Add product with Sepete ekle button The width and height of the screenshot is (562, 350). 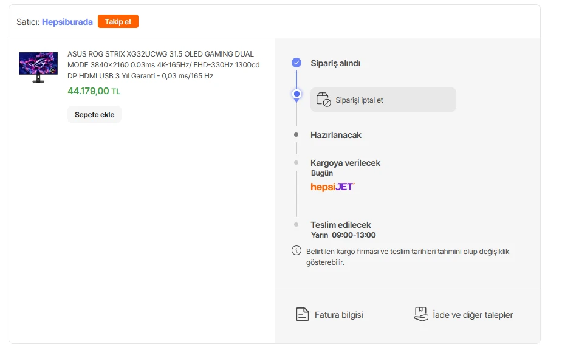[94, 115]
